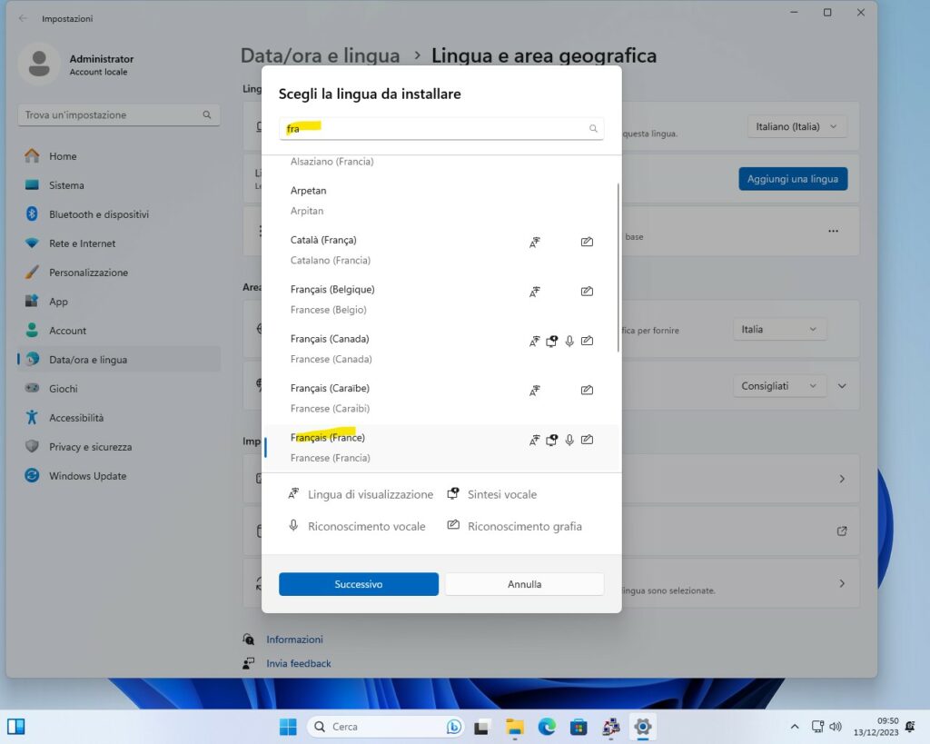
Task: Click the Windows Start button
Action: (288, 727)
